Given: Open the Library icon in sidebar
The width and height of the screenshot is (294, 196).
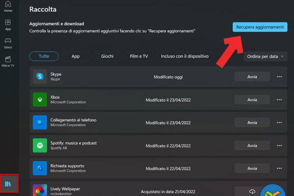Looking at the screenshot, I should 9,184.
